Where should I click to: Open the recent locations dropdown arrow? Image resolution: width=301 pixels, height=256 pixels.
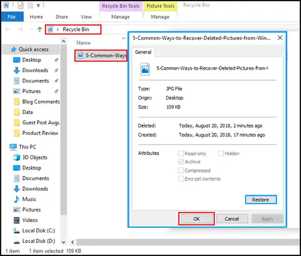(31, 29)
